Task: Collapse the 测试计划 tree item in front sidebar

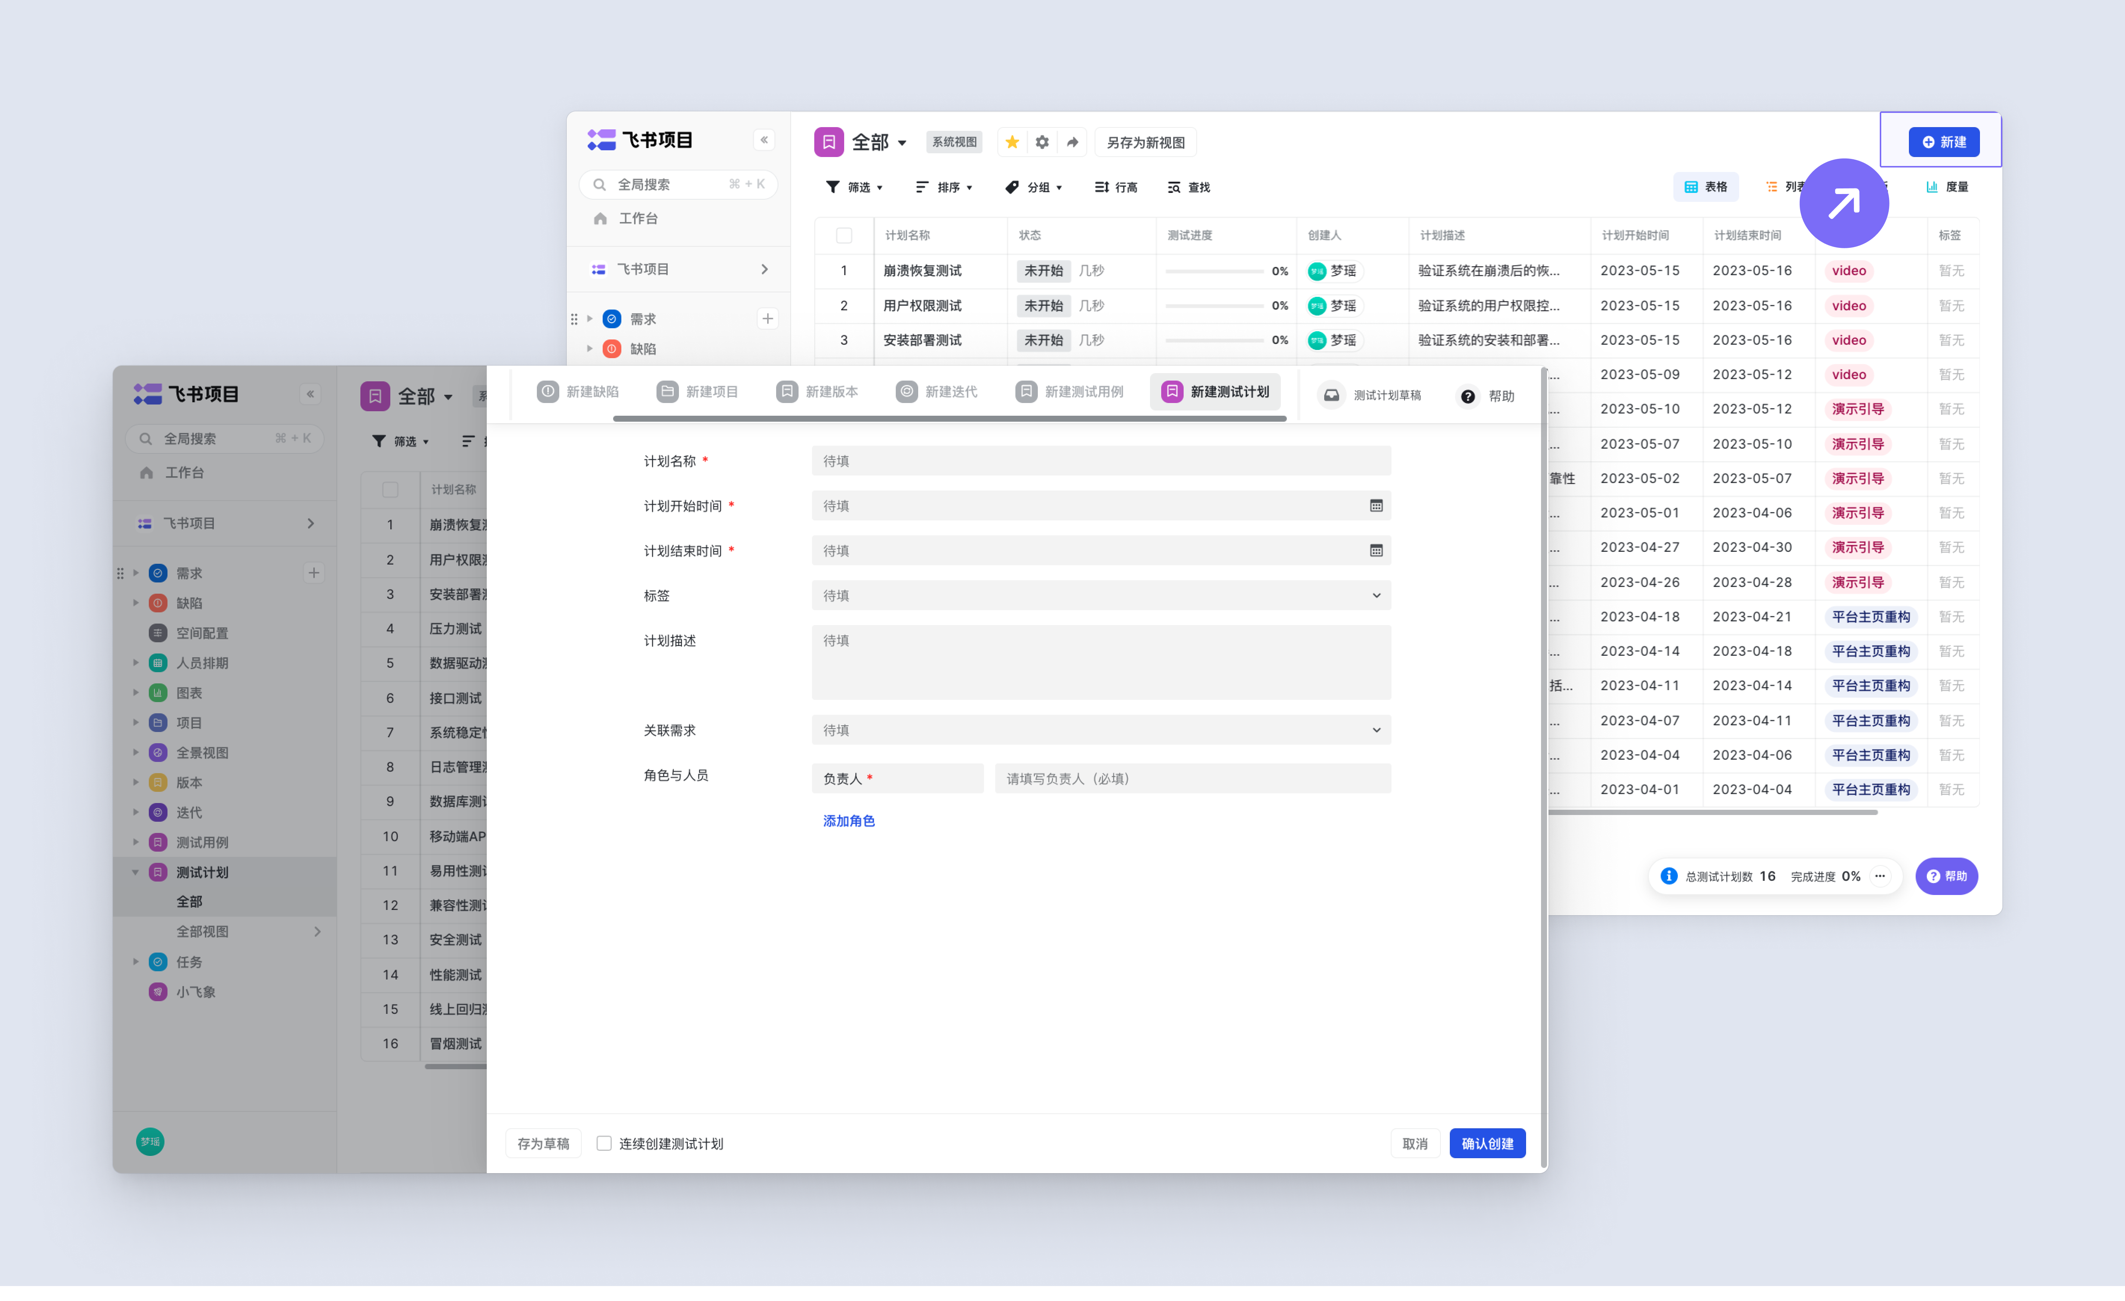Action: (135, 872)
